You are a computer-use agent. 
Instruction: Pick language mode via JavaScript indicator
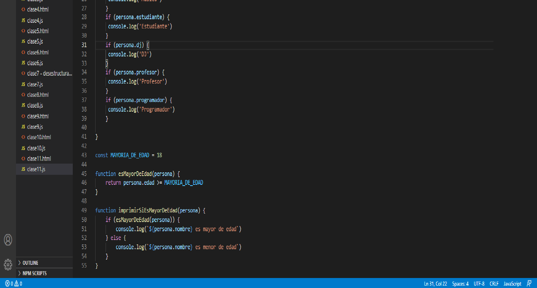(512, 284)
